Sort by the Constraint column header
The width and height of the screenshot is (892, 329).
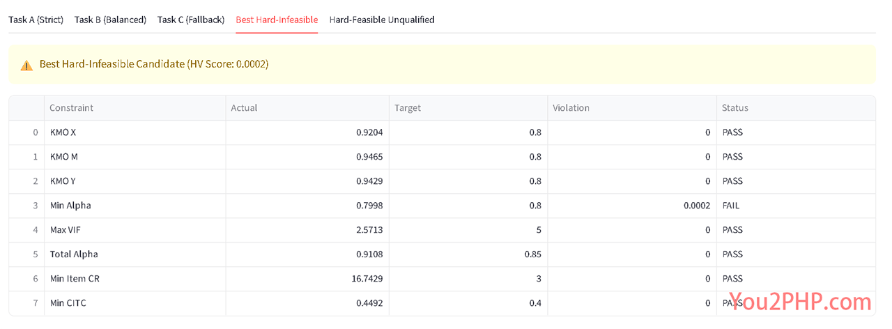pyautogui.click(x=134, y=108)
